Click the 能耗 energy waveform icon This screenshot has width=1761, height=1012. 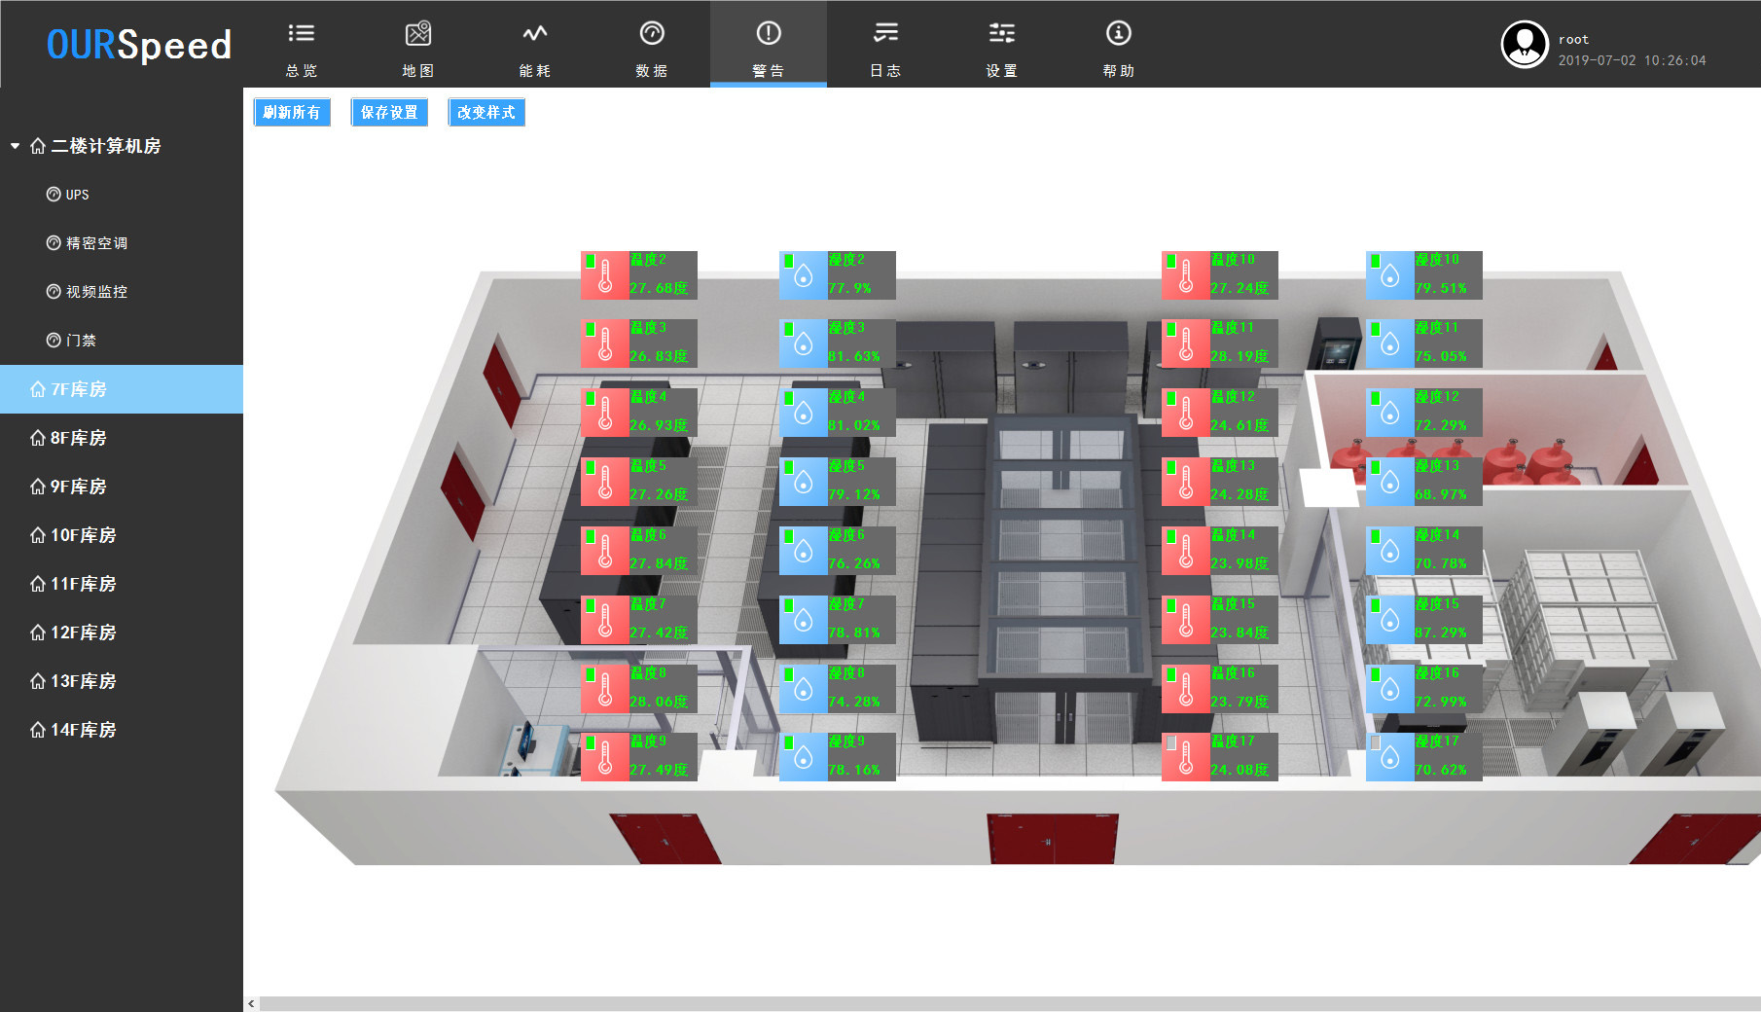point(535,34)
